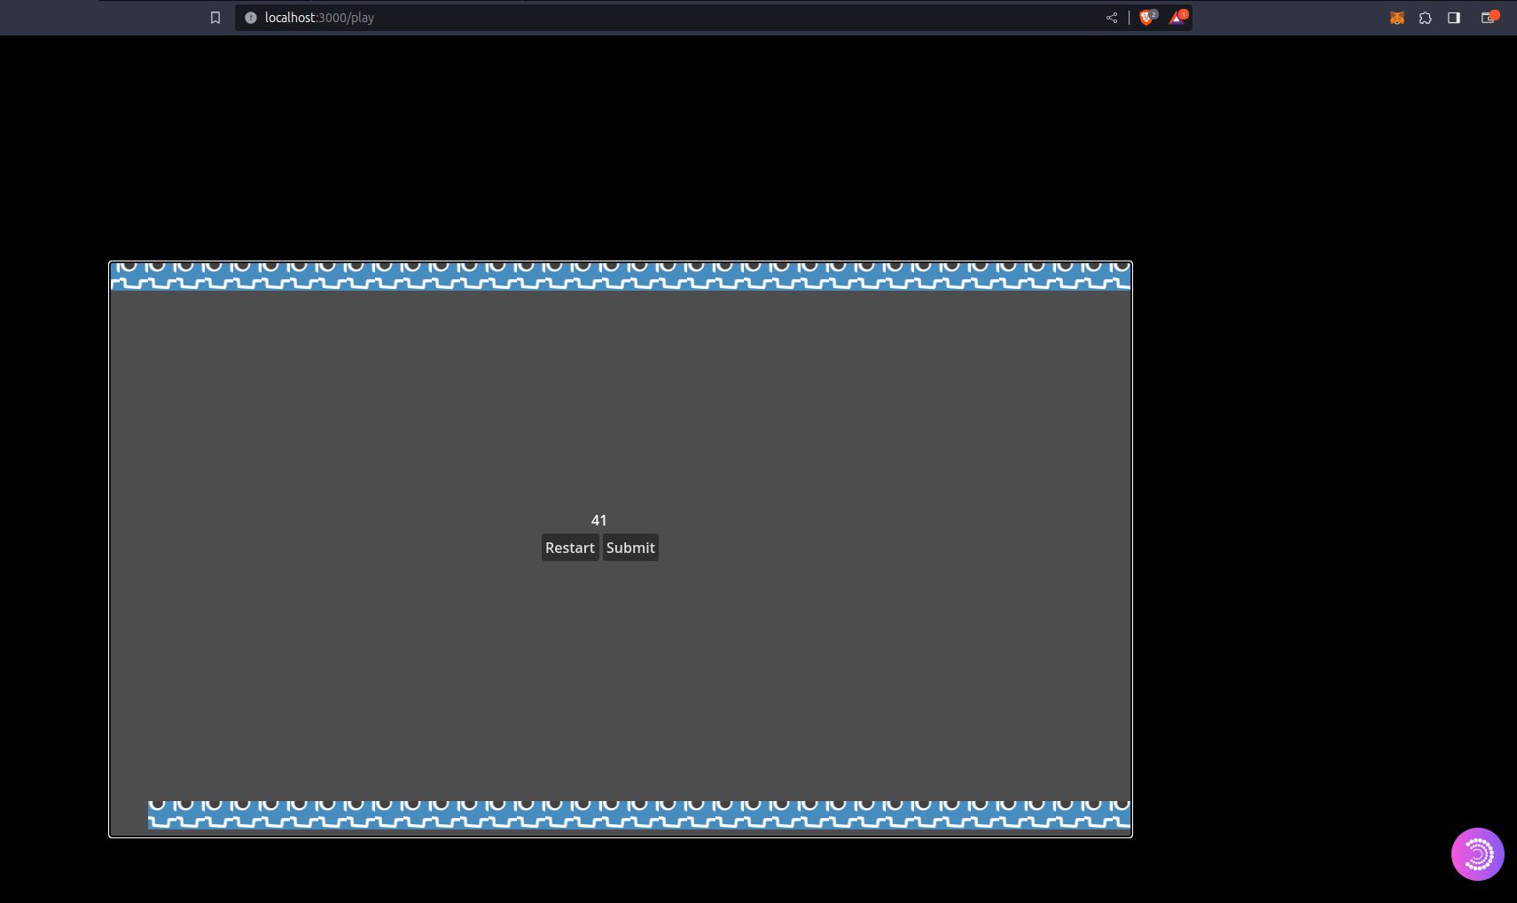1517x903 pixels.
Task: Open the share page icon
Action: [x=1111, y=18]
